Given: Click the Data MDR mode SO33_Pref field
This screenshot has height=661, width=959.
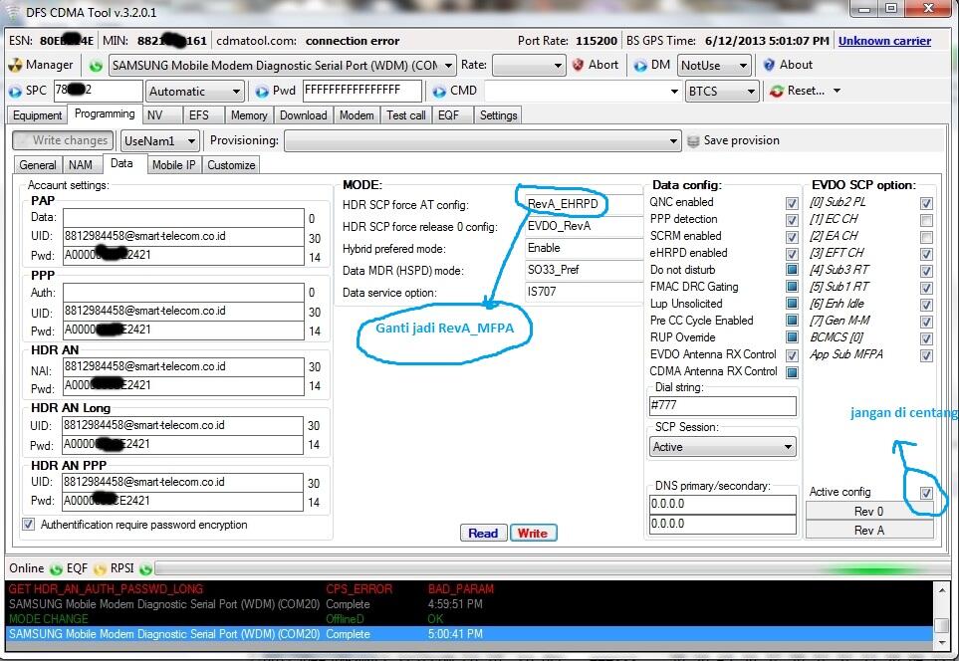Looking at the screenshot, I should 585,270.
